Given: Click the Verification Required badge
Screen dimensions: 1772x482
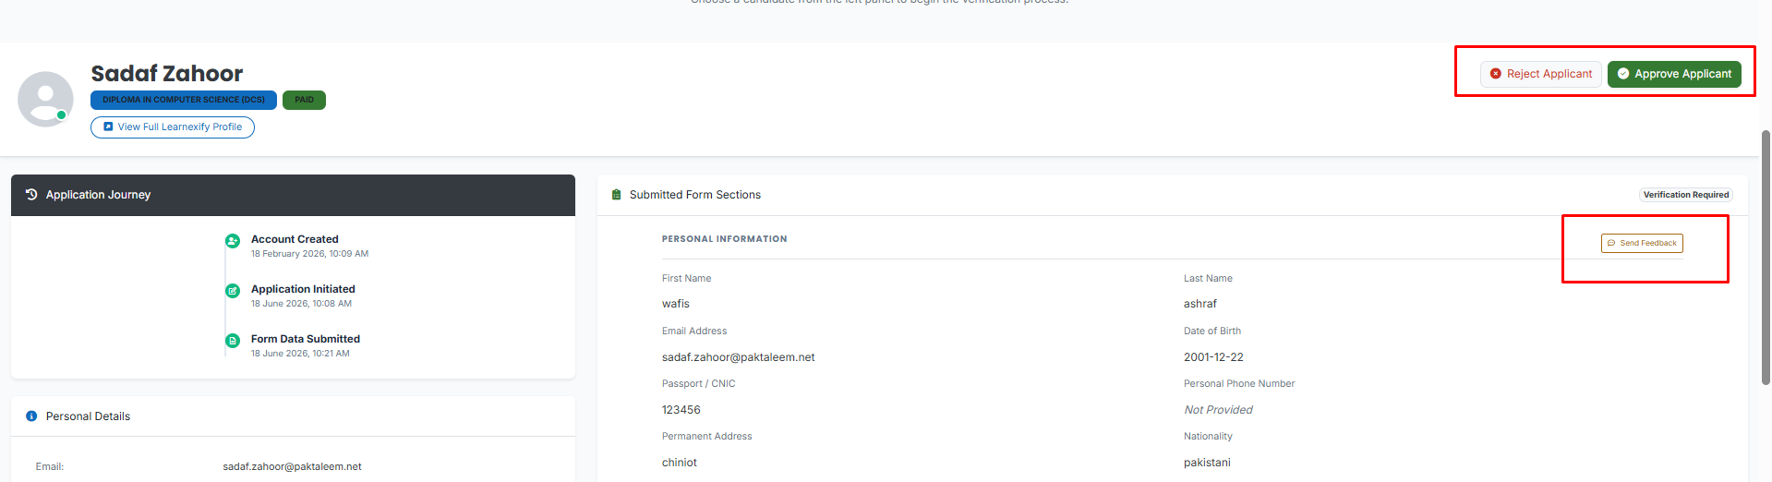Looking at the screenshot, I should tap(1686, 195).
